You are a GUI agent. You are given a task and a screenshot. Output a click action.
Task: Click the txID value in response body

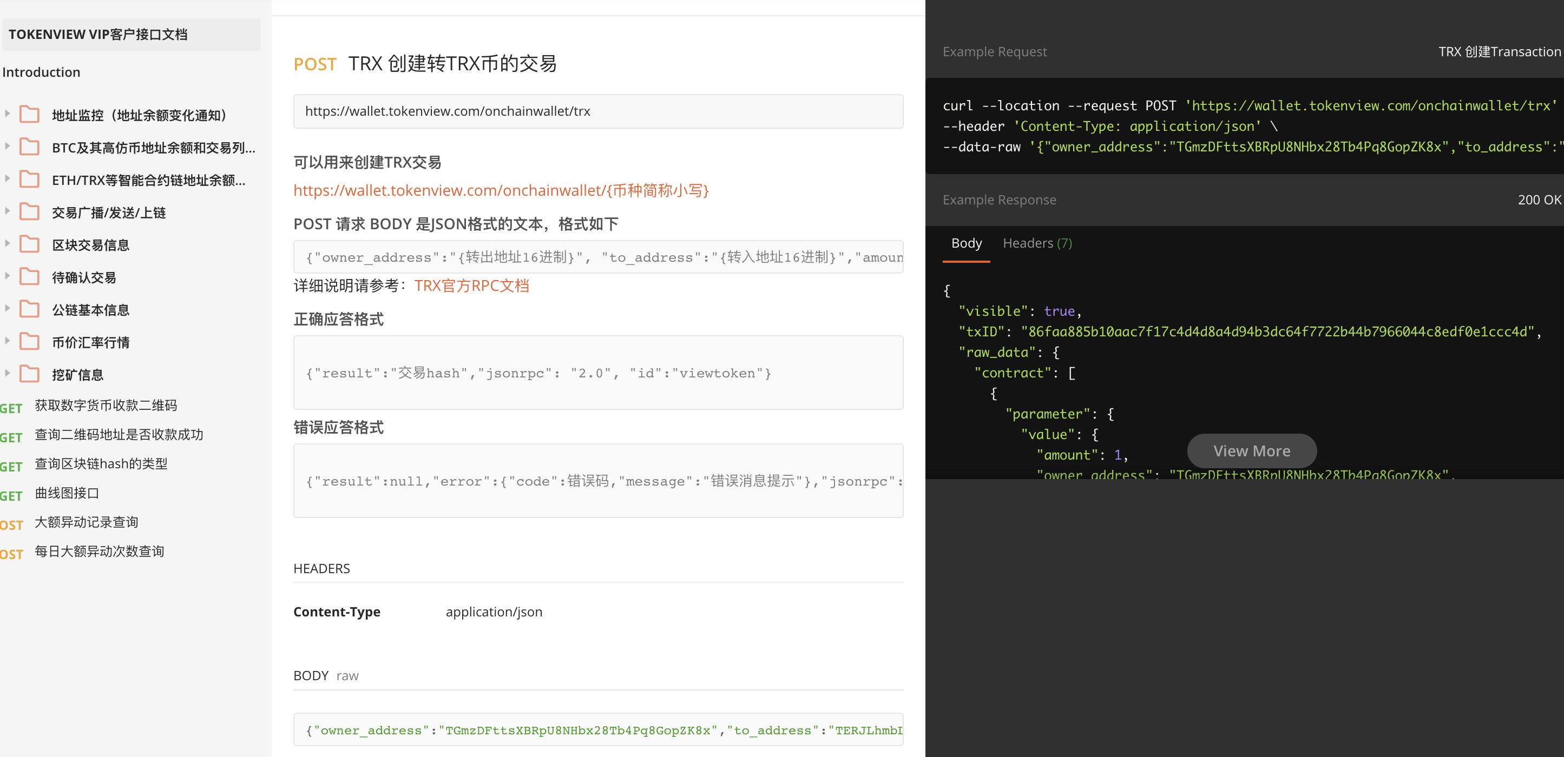[x=1278, y=332]
